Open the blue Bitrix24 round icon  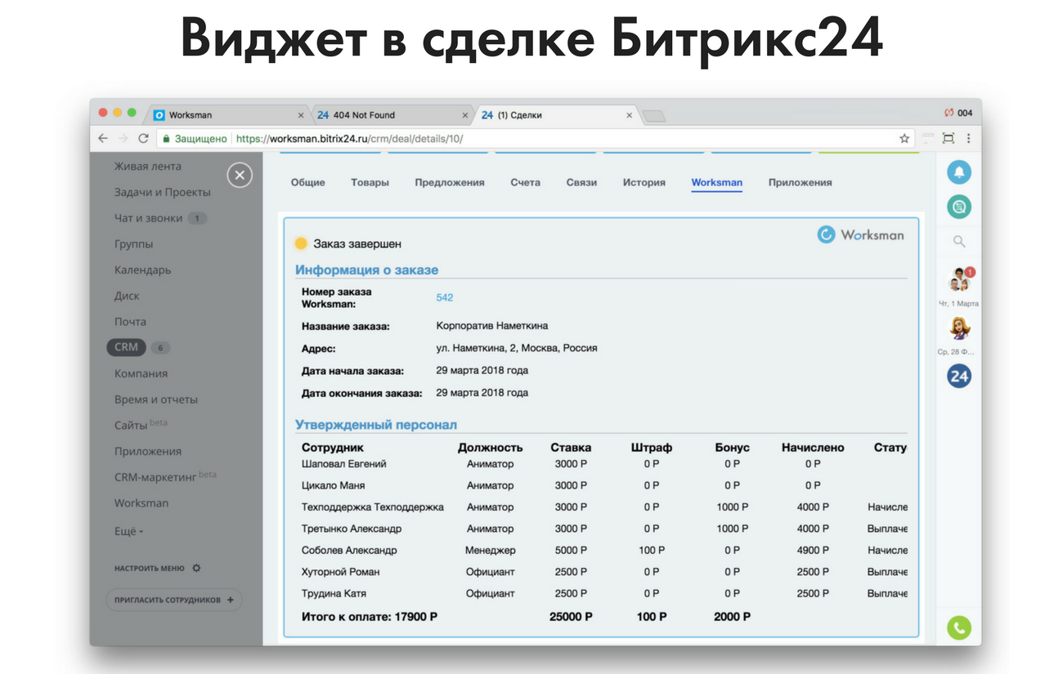[958, 376]
